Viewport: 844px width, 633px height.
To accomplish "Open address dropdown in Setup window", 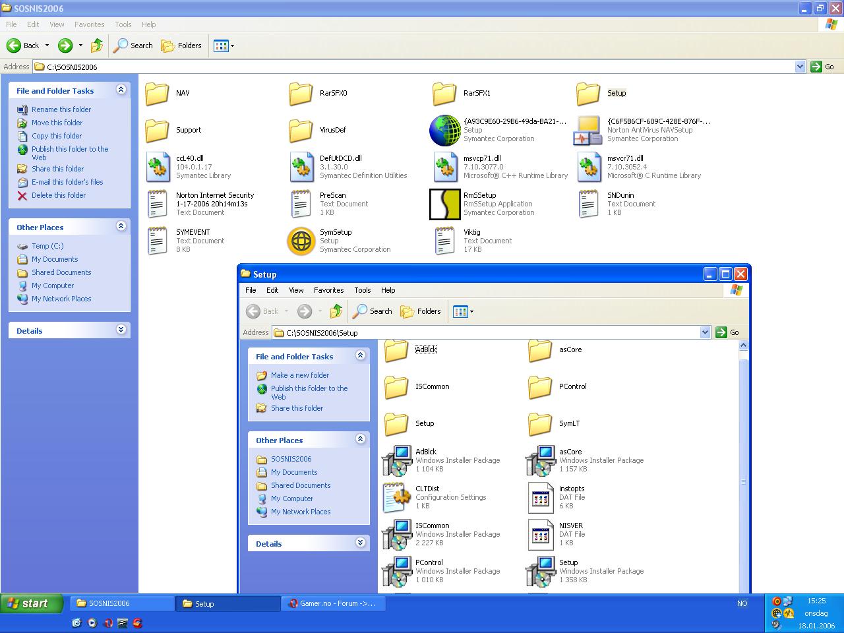I will pos(705,332).
